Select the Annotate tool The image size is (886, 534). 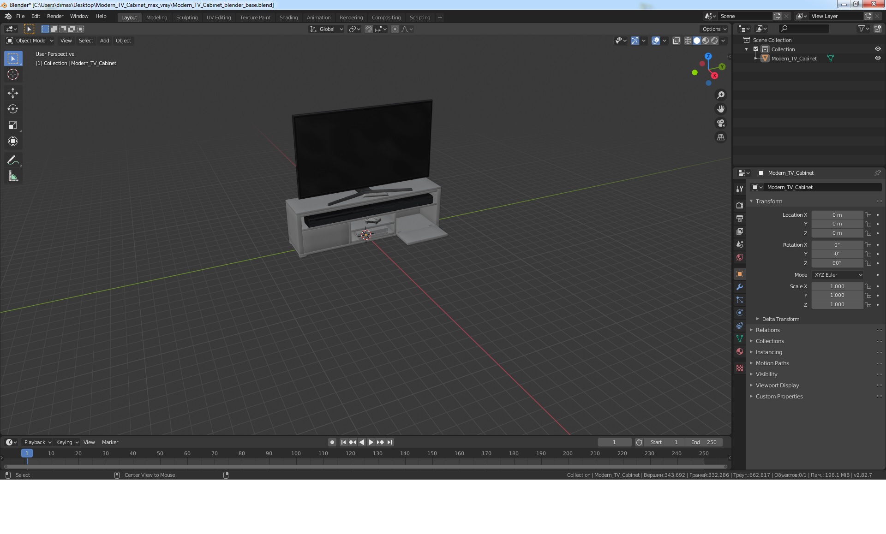coord(13,160)
